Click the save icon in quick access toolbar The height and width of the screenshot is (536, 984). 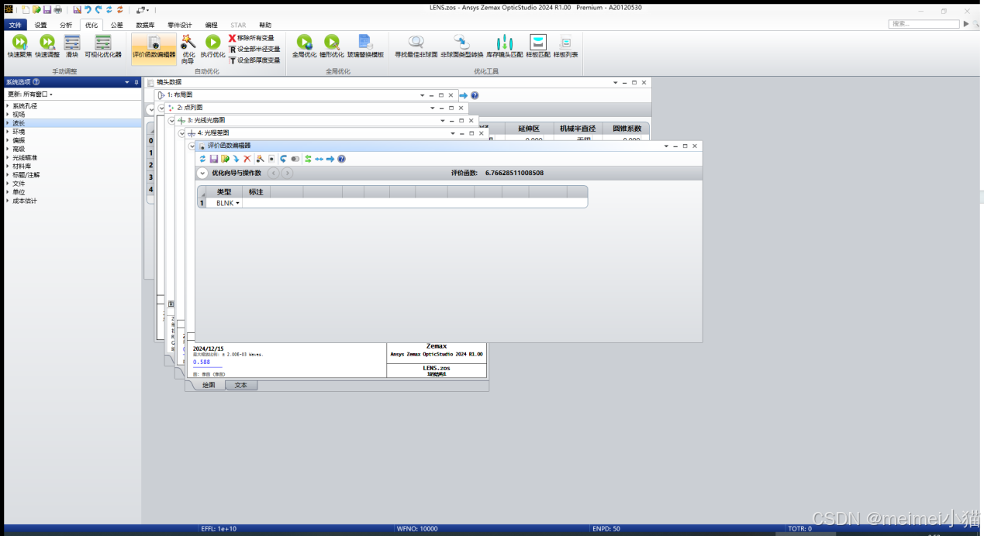click(47, 10)
